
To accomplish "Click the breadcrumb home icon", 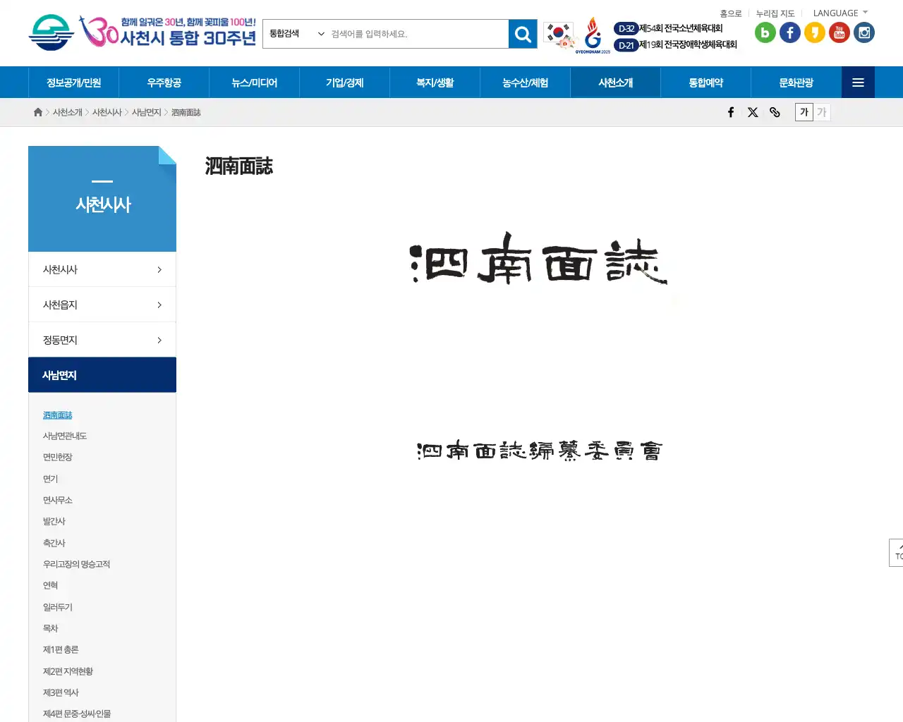I will (37, 111).
